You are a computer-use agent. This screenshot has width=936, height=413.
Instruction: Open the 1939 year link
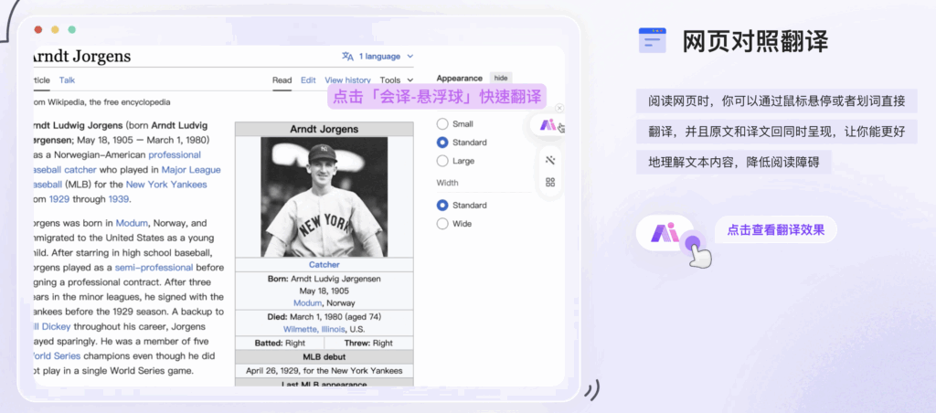click(118, 199)
